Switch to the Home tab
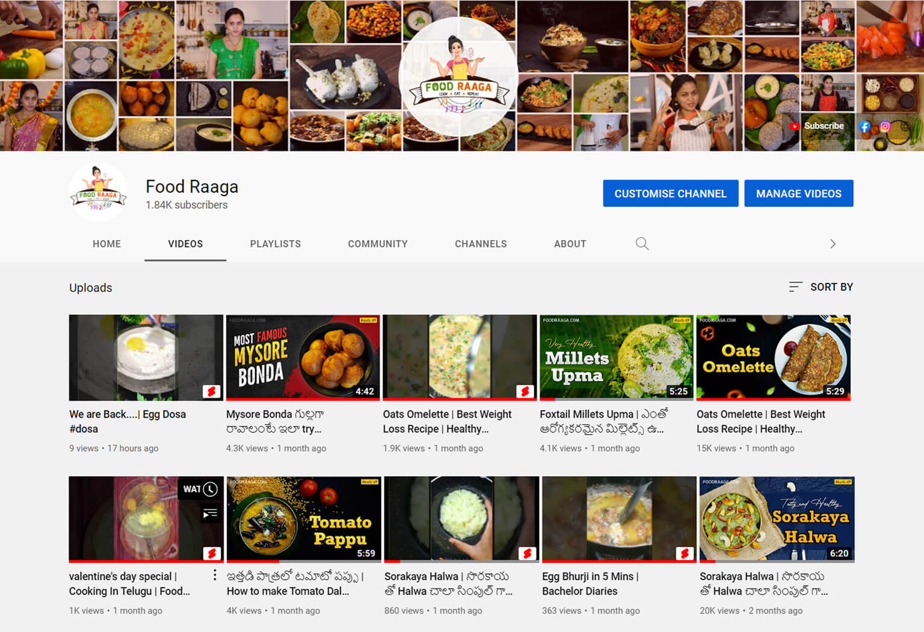 pos(106,244)
